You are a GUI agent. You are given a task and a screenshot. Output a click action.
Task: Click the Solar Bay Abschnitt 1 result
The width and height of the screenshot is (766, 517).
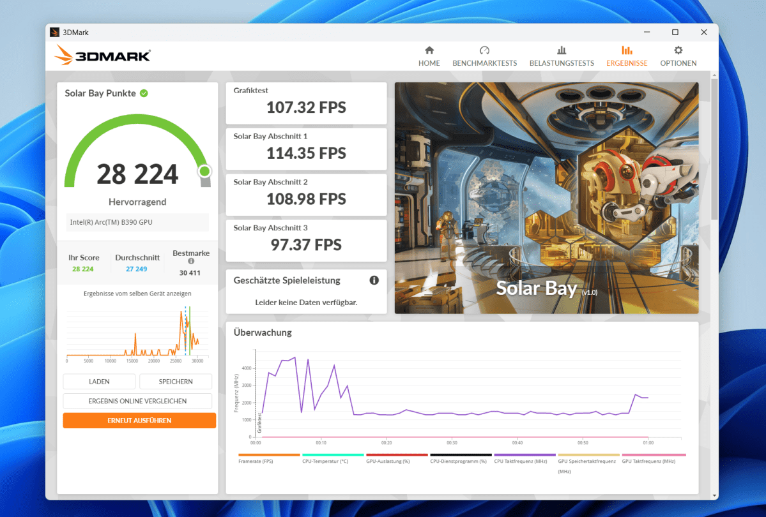click(x=306, y=149)
